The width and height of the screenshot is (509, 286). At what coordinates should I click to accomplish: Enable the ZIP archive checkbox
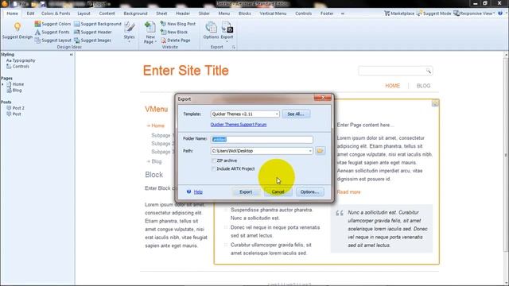pos(214,160)
